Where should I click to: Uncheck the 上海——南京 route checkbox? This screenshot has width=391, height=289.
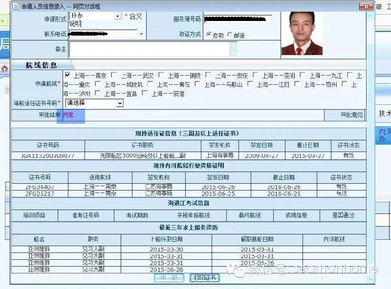tap(67, 75)
